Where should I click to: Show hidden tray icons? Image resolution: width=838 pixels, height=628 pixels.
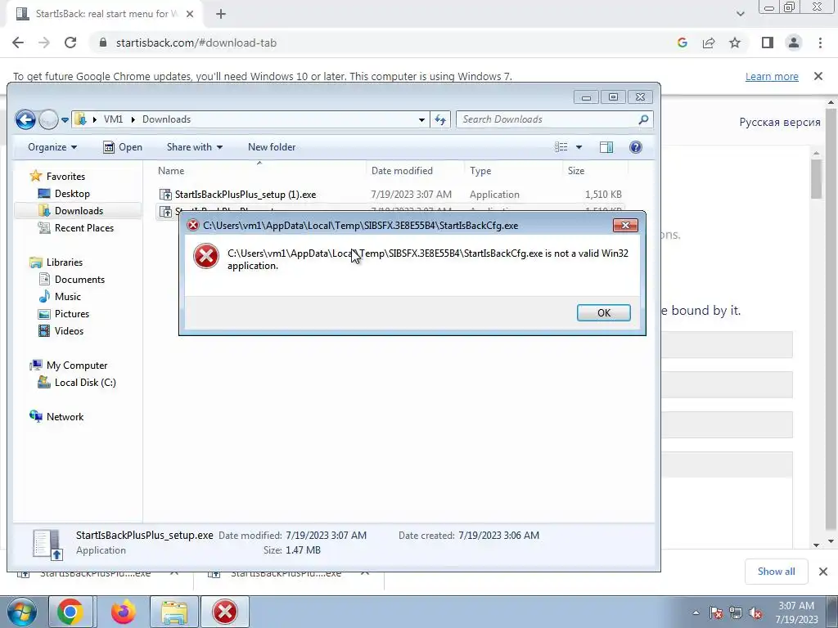click(x=696, y=612)
